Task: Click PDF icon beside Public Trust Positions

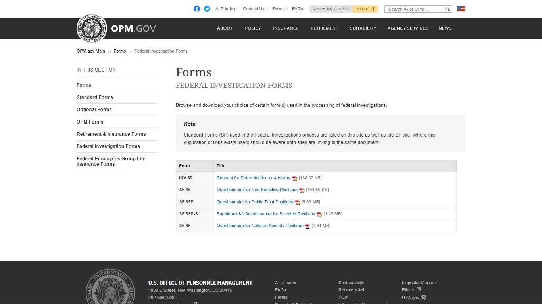Action: (x=297, y=202)
